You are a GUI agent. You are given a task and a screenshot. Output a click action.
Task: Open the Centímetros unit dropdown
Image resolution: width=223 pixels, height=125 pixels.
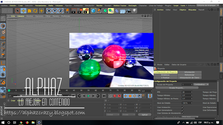coord(201,84)
